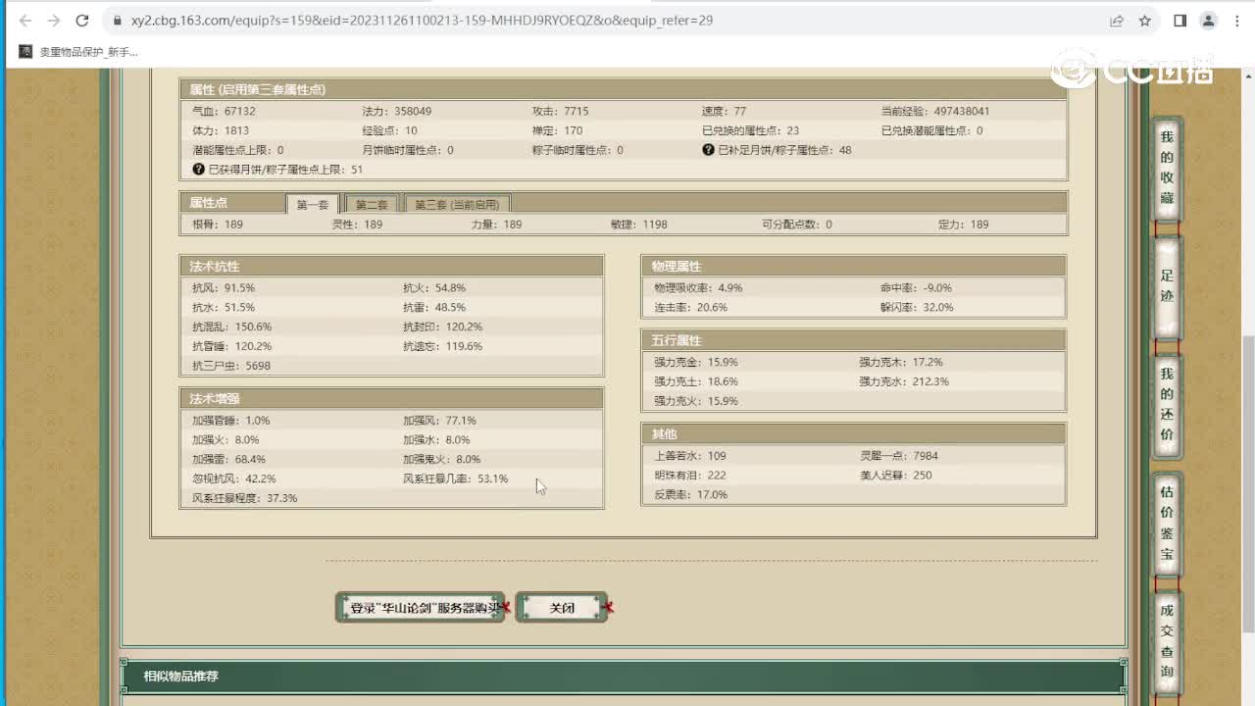Click the 抗混乱：150.6% entry
Viewport: 1255px width, 706px height.
[x=232, y=327]
